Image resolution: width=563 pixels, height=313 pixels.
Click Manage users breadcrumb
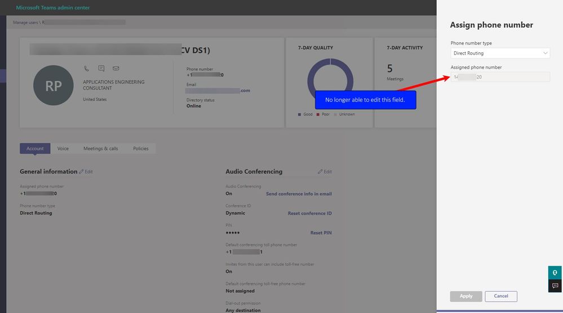pos(25,23)
